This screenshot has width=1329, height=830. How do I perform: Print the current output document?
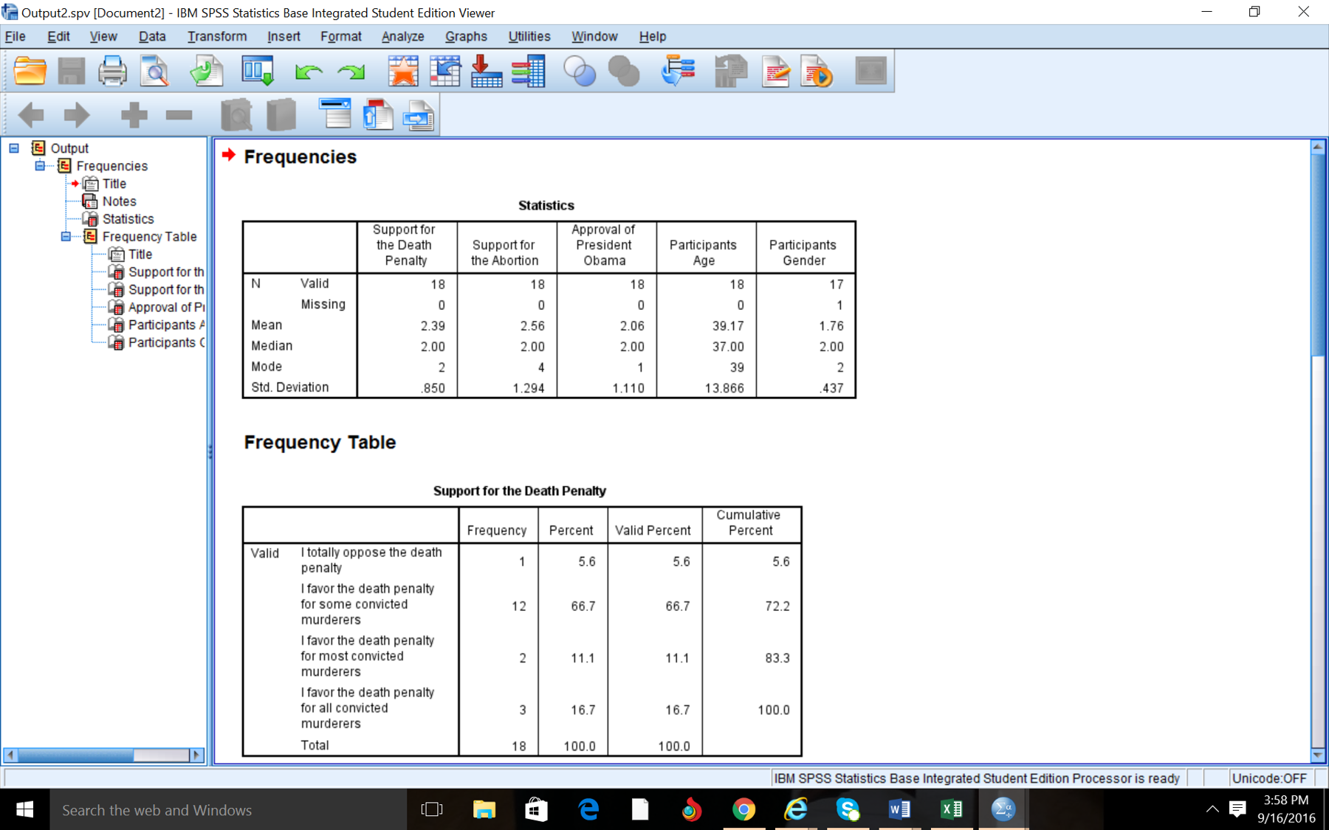pyautogui.click(x=112, y=71)
